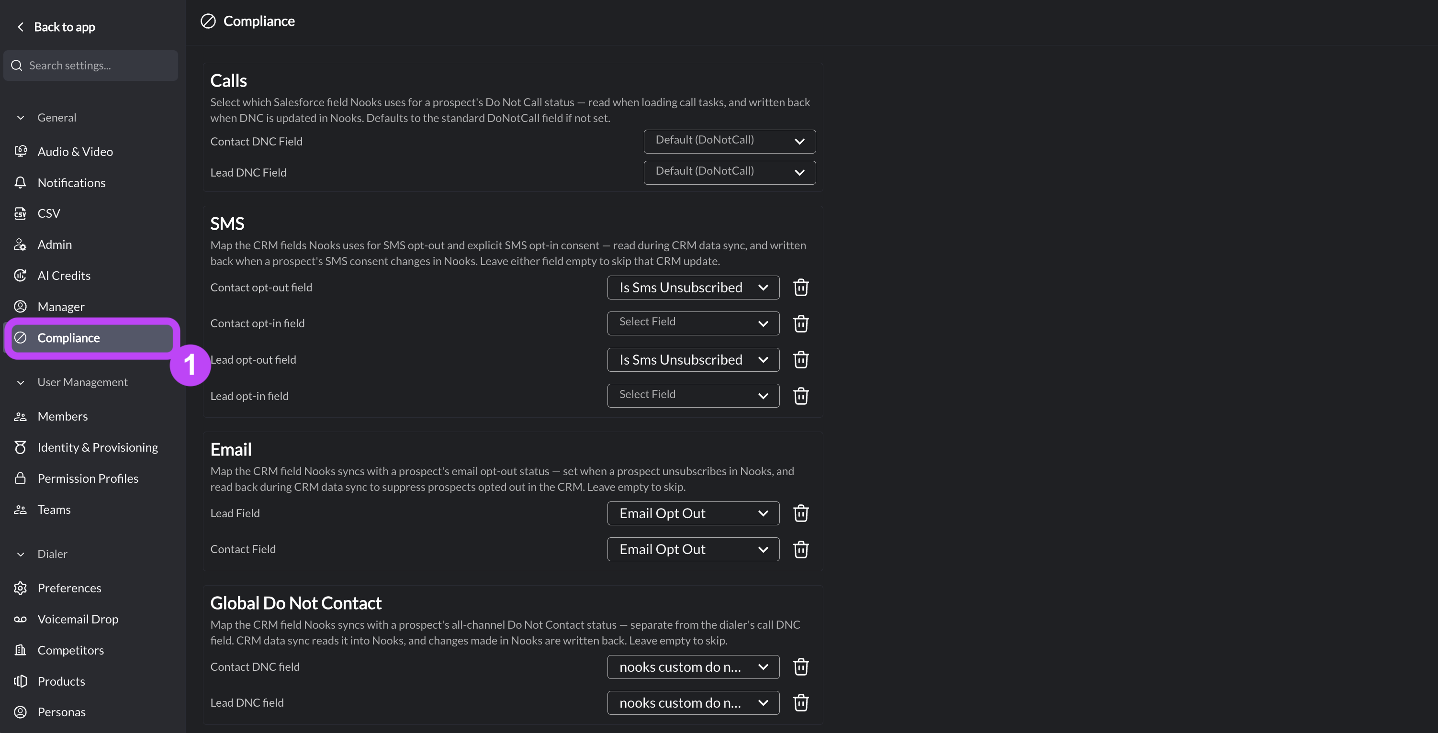The image size is (1438, 733).
Task: Open the AI Credits page
Action: (64, 275)
